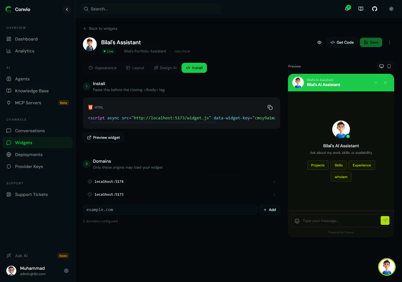The height and width of the screenshot is (282, 402).
Task: Minimize the chat preview with chevron
Action: tap(376, 83)
